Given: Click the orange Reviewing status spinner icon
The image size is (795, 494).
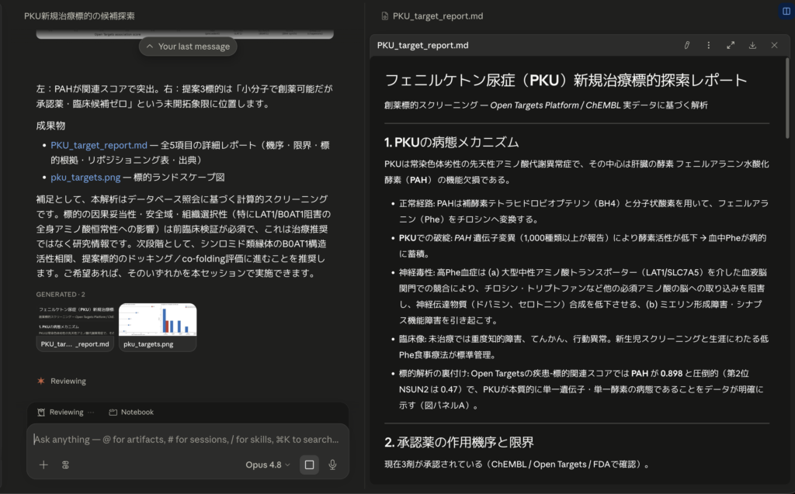Looking at the screenshot, I should point(41,381).
